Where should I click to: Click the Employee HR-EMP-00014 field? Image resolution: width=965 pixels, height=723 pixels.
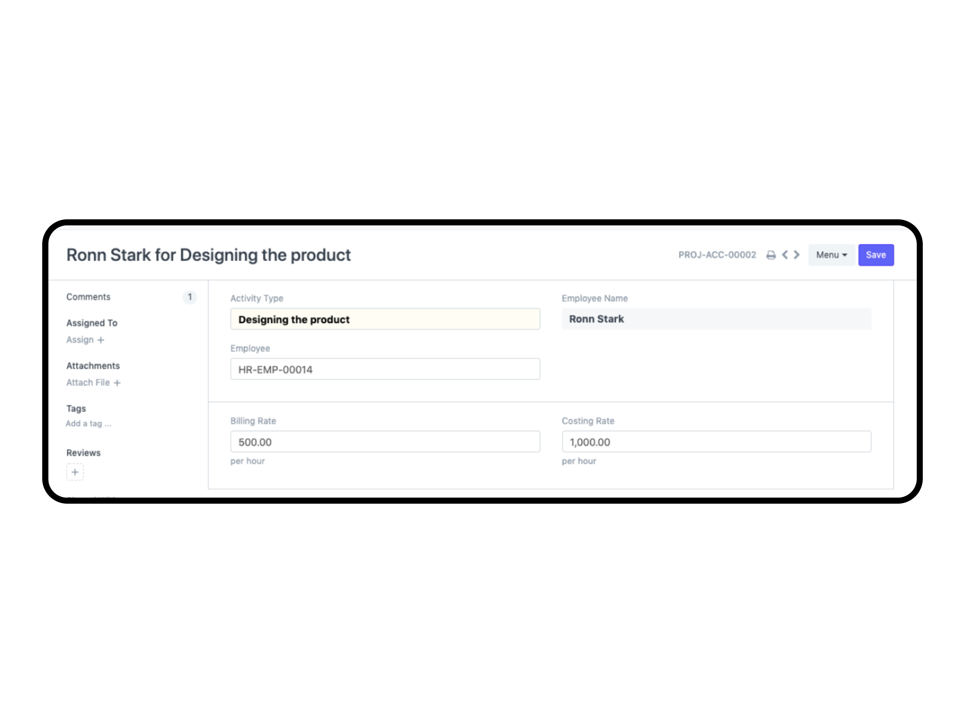385,370
